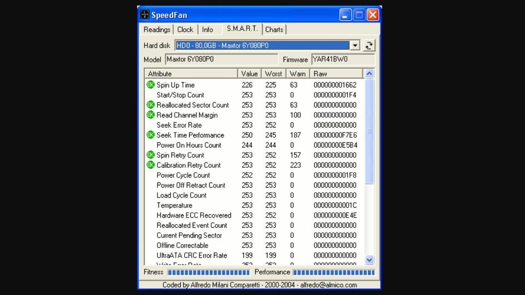Image resolution: width=525 pixels, height=295 pixels.
Task: Click OK icon beside Read Channel Margin
Action: coord(150,115)
